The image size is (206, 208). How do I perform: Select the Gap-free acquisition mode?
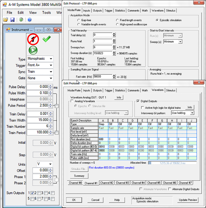click(78, 20)
